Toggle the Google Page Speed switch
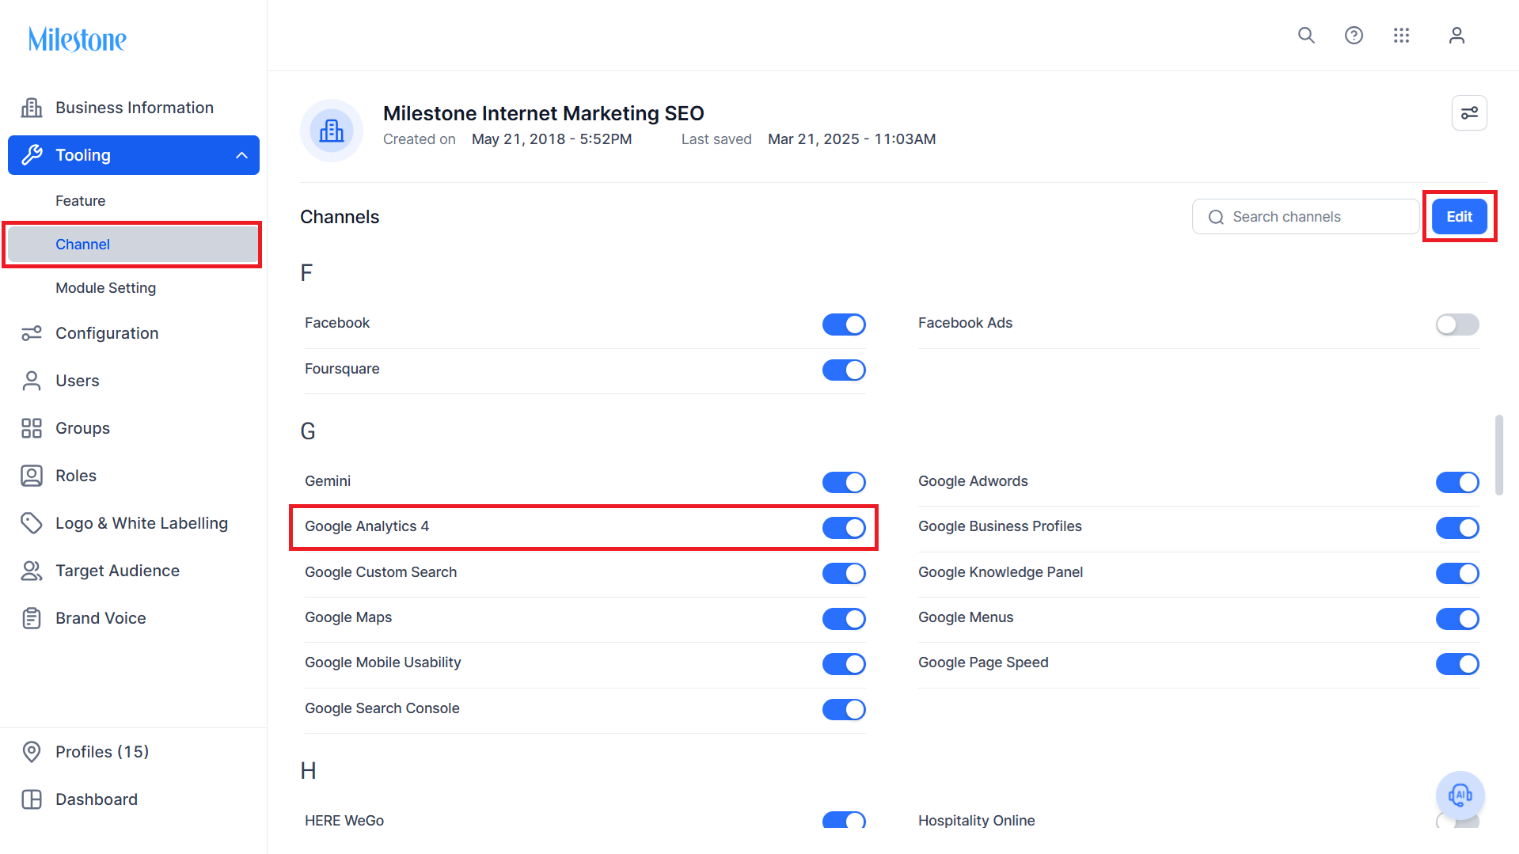 click(1457, 663)
